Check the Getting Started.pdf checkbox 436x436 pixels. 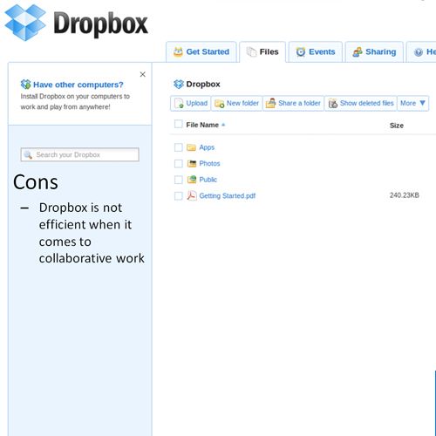tap(178, 196)
